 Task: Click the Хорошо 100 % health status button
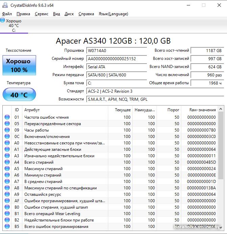pos(19,65)
